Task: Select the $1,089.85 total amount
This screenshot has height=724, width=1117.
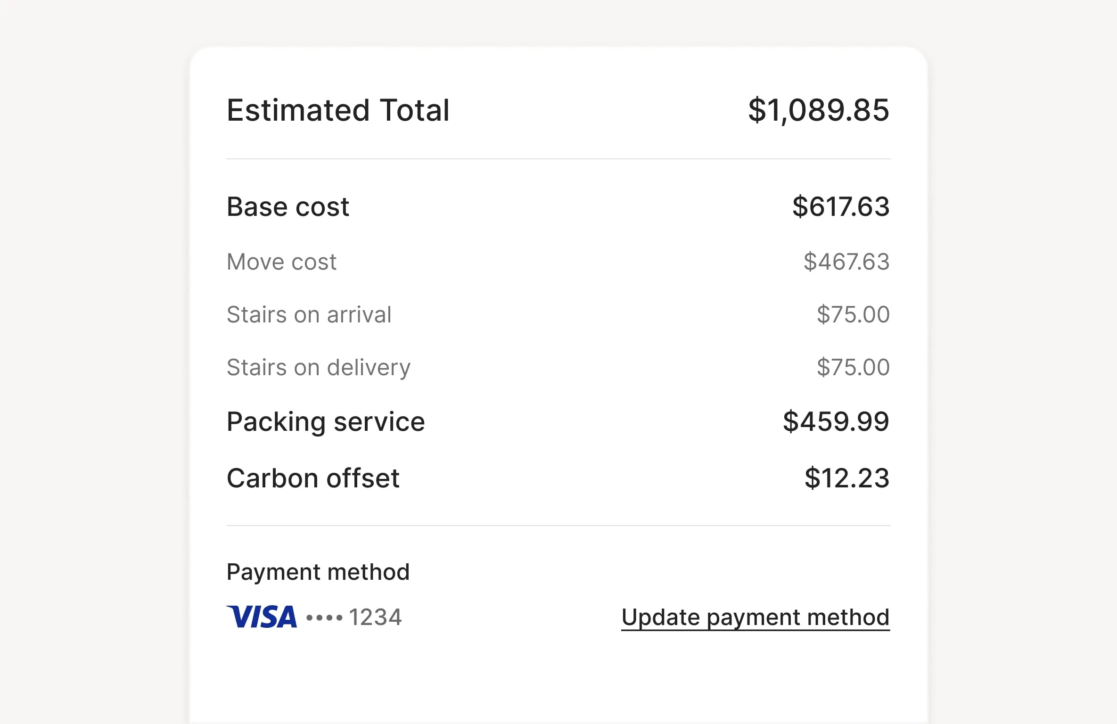Action: click(x=819, y=110)
